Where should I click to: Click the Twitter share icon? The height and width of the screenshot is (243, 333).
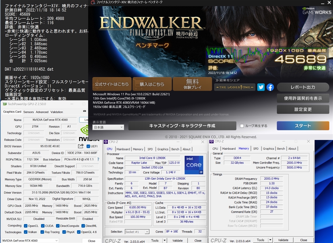tap(261, 87)
